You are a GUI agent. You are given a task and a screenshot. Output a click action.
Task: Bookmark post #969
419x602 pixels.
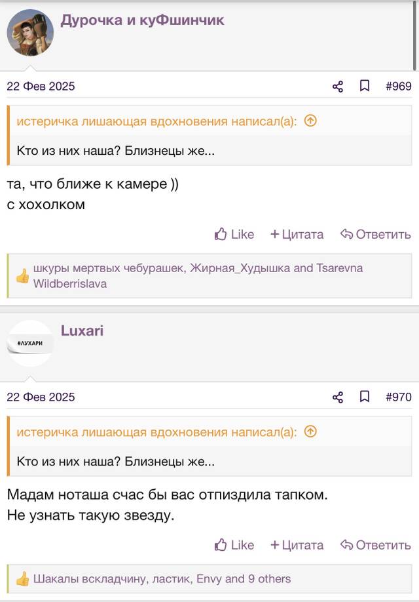pos(365,86)
